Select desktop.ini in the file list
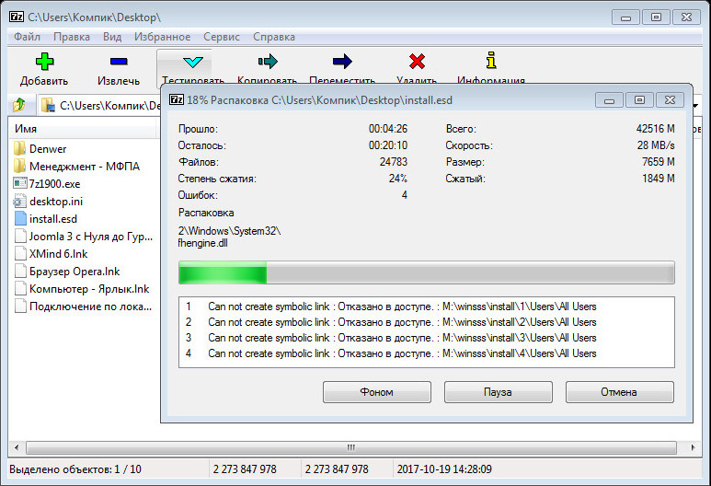The image size is (711, 486). click(56, 201)
